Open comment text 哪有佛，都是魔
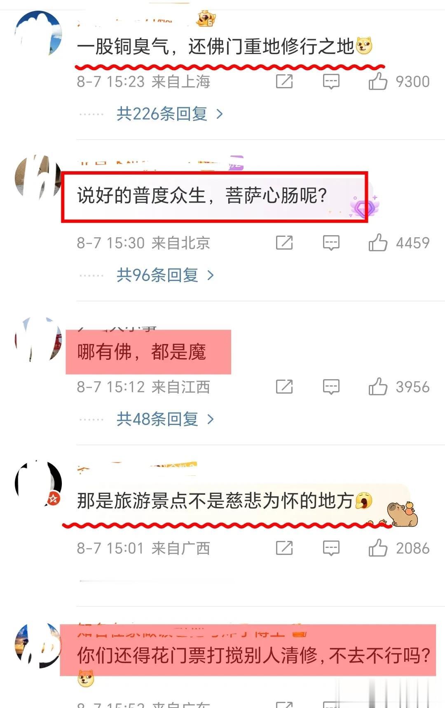This screenshot has height=708, width=445. tap(141, 352)
